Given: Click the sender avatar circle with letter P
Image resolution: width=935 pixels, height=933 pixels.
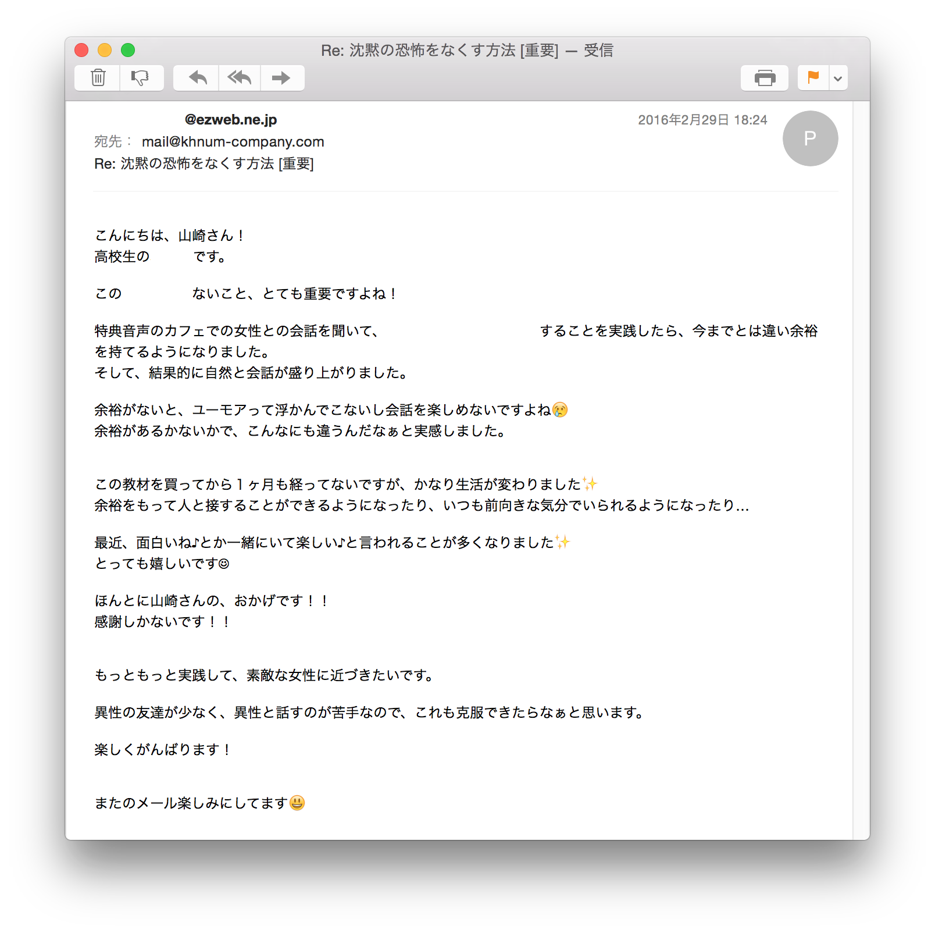Looking at the screenshot, I should (x=810, y=138).
